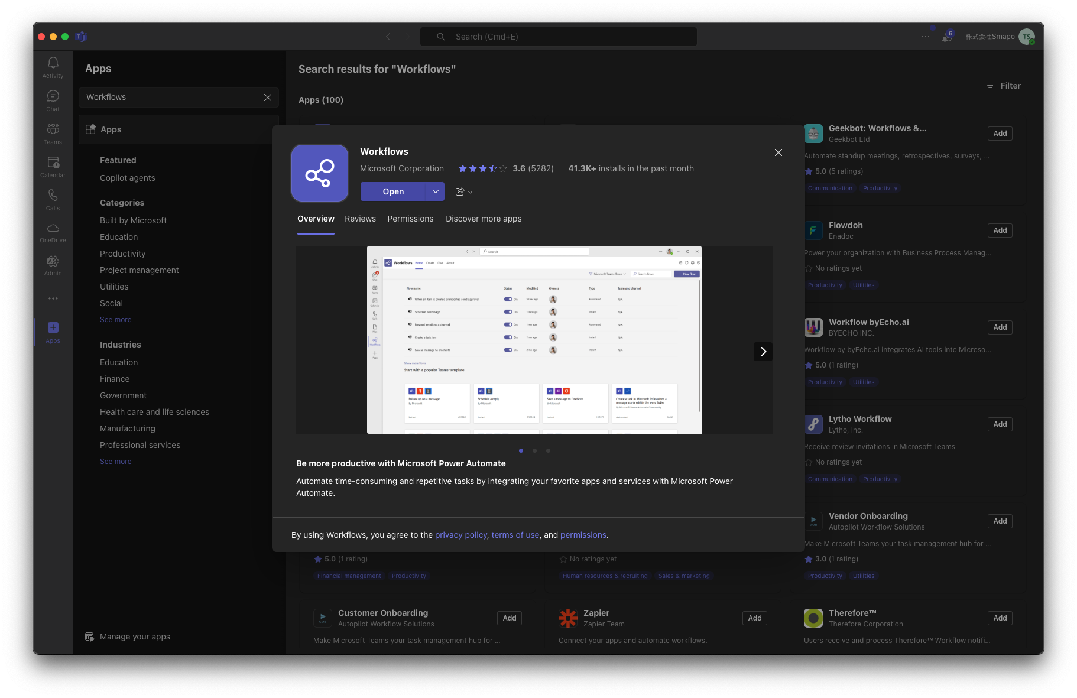Click the Lytho Workflow app icon
Screen dimensions: 1077x698
pyautogui.click(x=813, y=424)
